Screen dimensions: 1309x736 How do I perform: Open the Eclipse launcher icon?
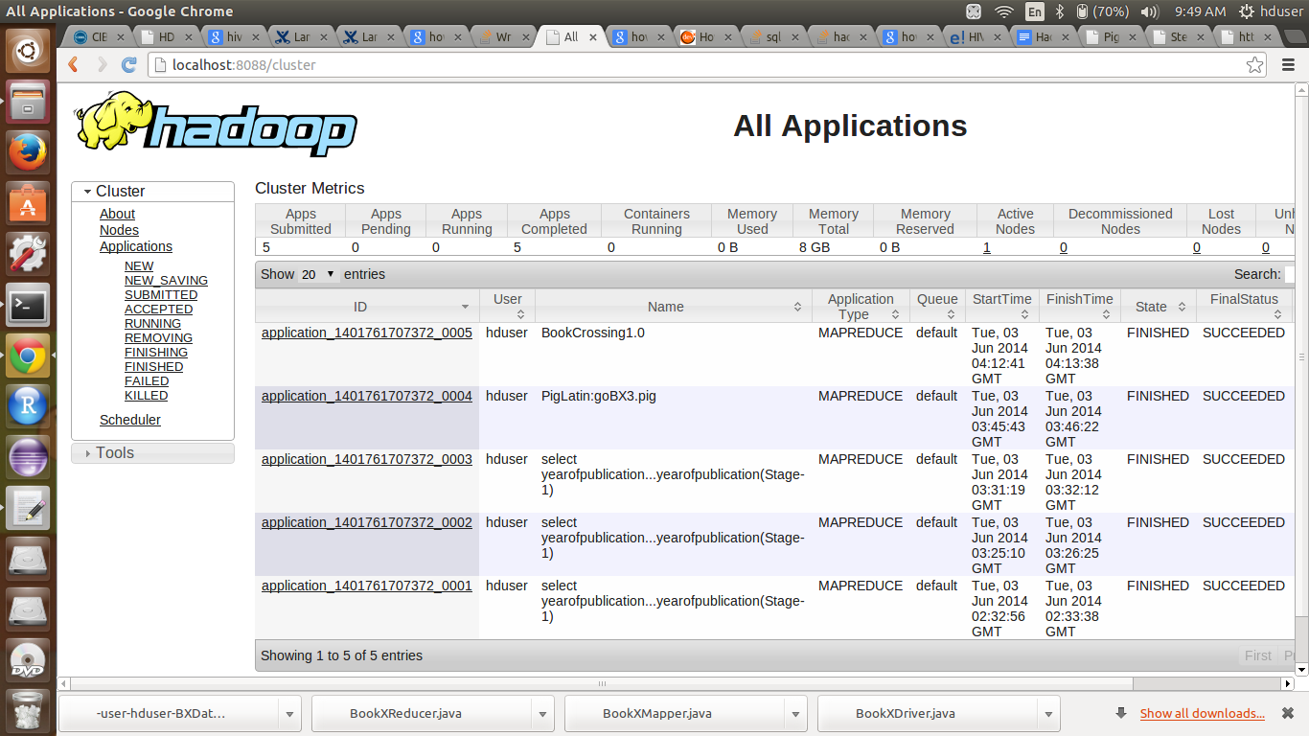[x=28, y=457]
